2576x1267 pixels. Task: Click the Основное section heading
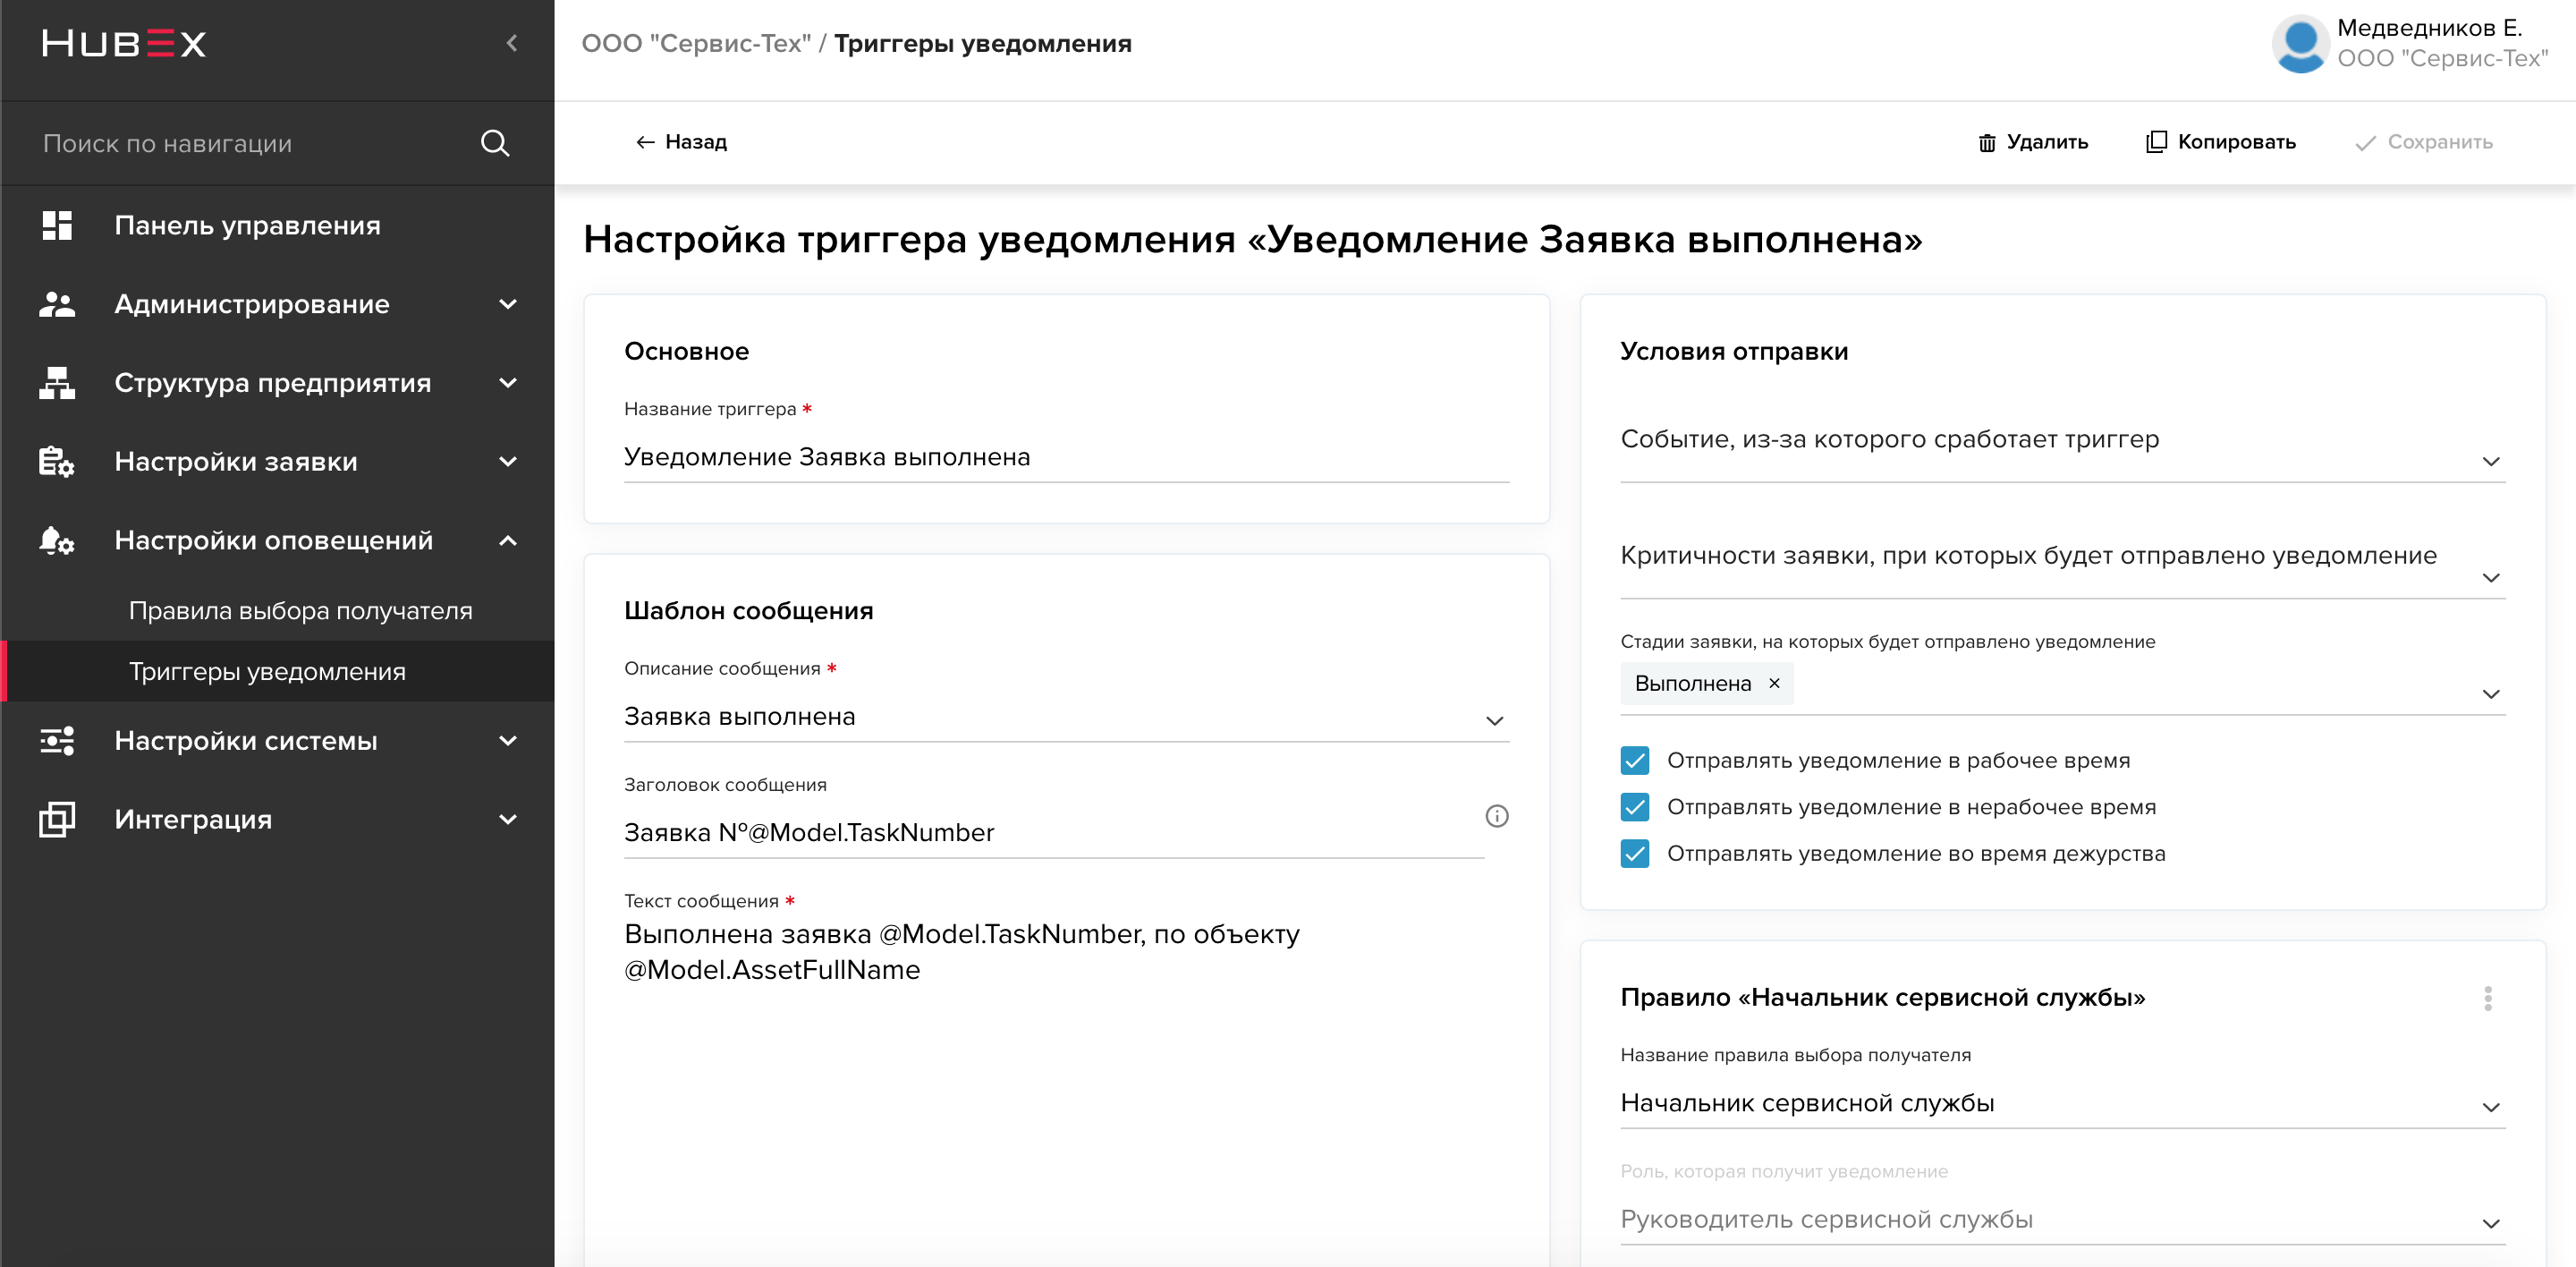click(x=686, y=351)
